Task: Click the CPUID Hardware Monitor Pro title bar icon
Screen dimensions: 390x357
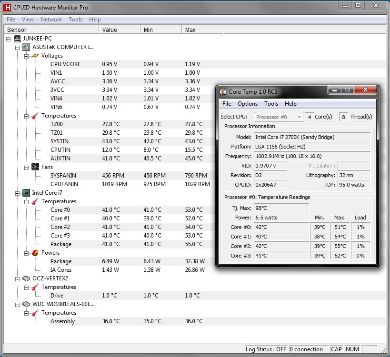Action: point(7,8)
